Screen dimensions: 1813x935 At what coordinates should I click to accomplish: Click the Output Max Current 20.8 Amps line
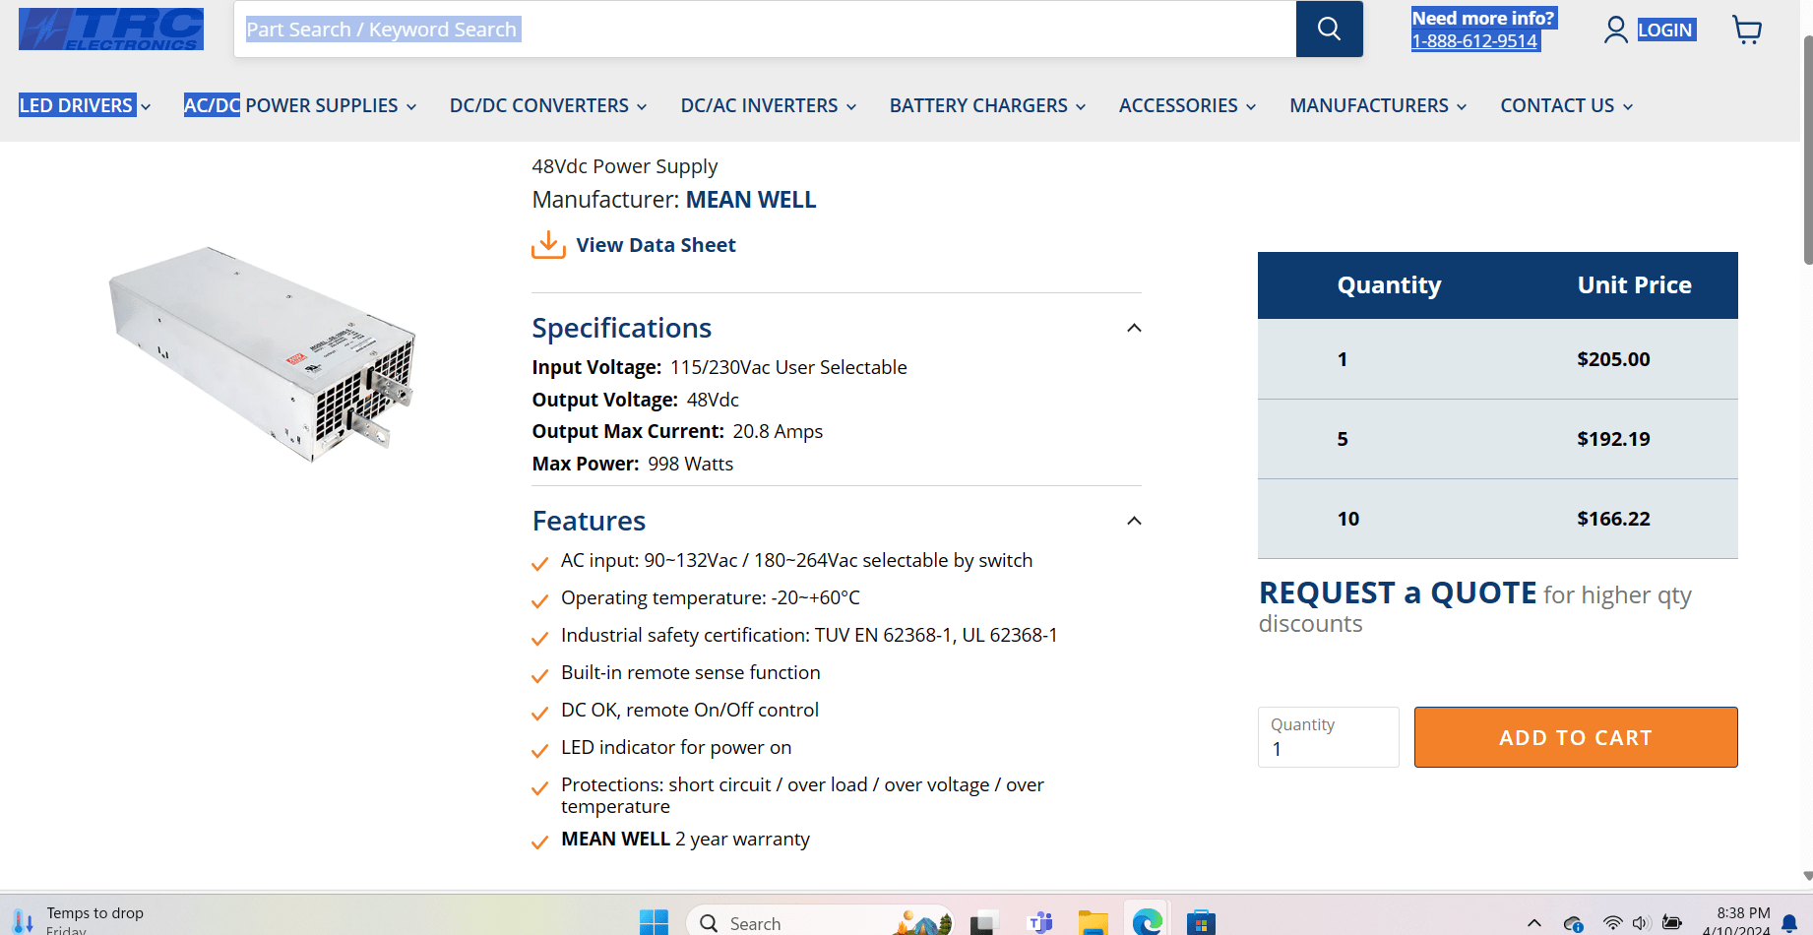click(x=677, y=431)
